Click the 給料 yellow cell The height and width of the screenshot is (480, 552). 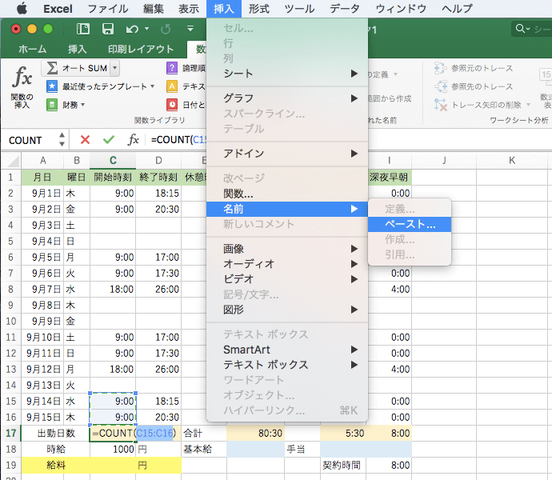(x=56, y=466)
